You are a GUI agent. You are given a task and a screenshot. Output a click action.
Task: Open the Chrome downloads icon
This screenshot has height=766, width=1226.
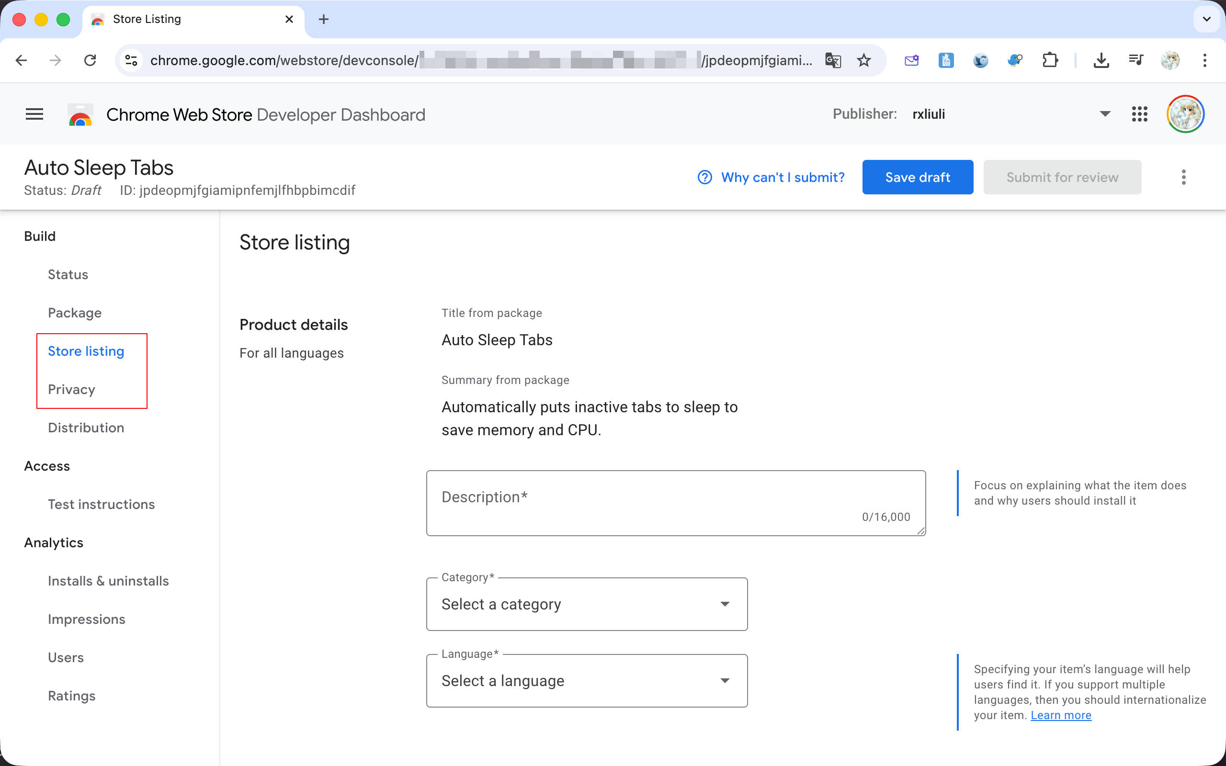click(x=1101, y=60)
